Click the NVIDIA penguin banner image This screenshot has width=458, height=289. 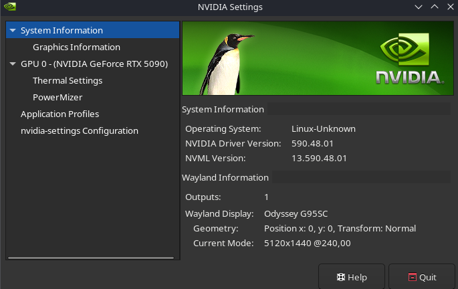click(318, 58)
